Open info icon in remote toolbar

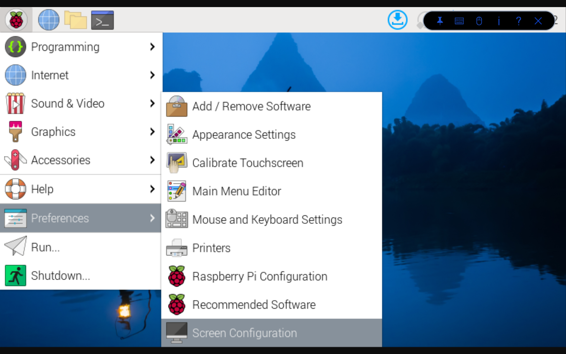499,21
